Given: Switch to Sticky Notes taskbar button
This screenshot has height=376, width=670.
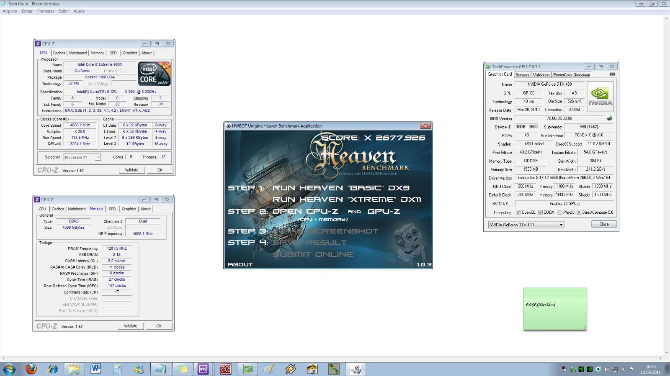Looking at the screenshot, I should point(182,369).
